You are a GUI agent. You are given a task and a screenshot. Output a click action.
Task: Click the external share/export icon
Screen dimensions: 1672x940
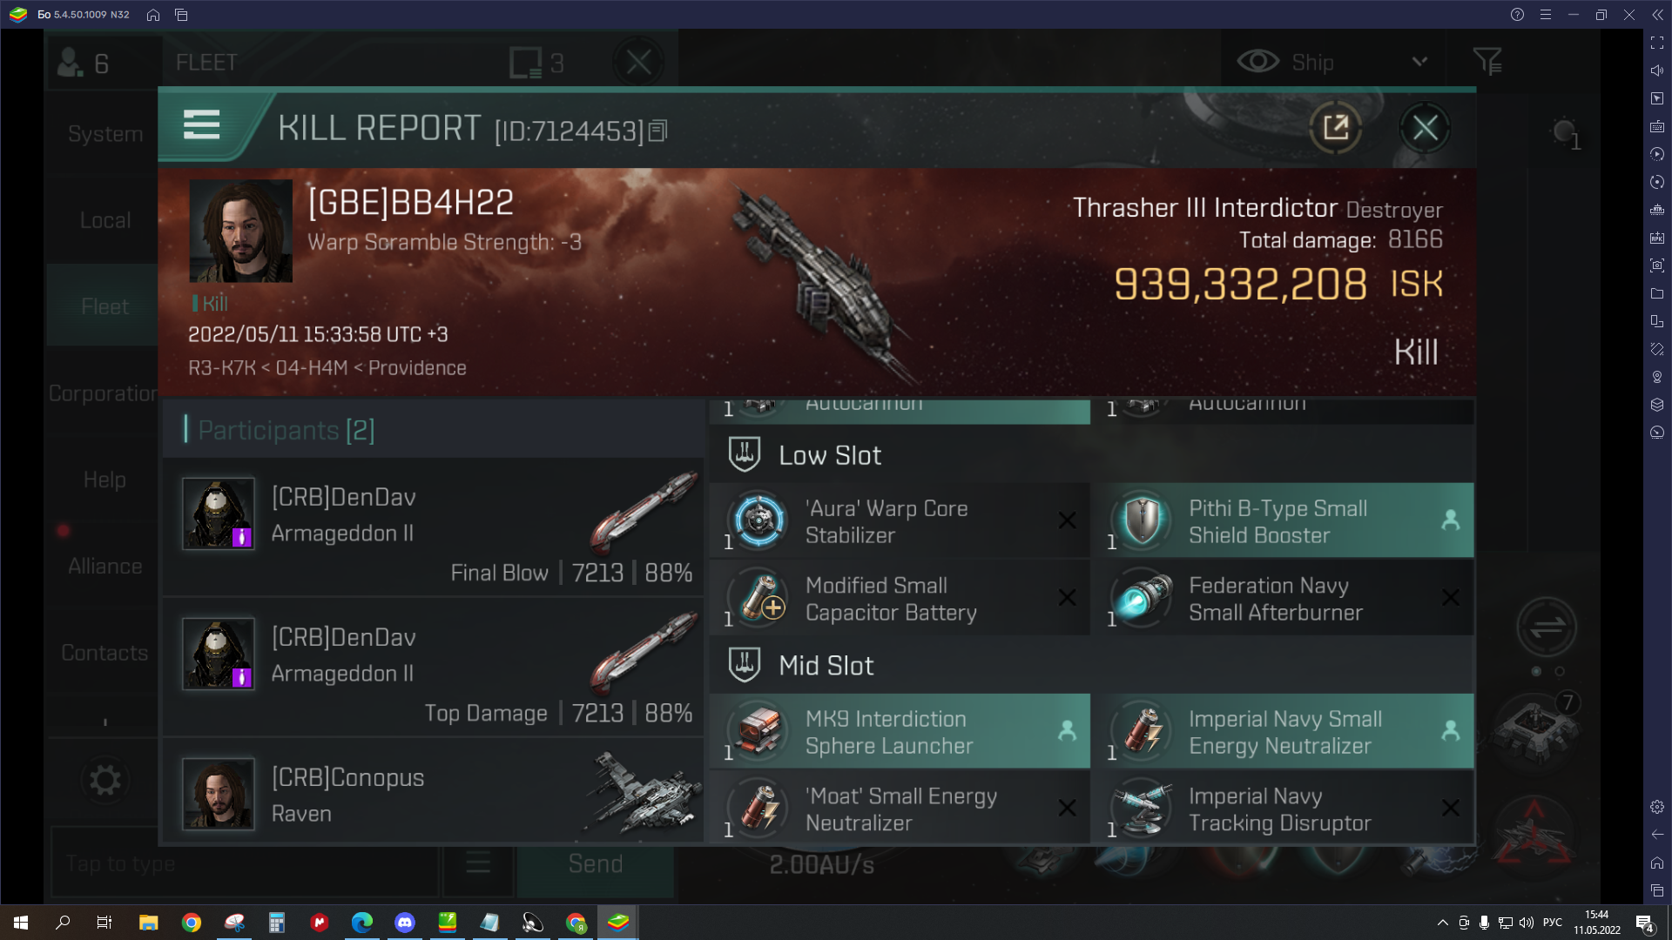(1336, 127)
